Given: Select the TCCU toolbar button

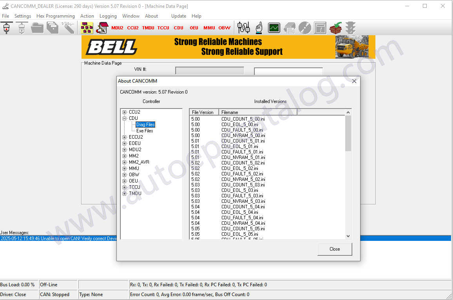Looking at the screenshot, I should 163,28.
